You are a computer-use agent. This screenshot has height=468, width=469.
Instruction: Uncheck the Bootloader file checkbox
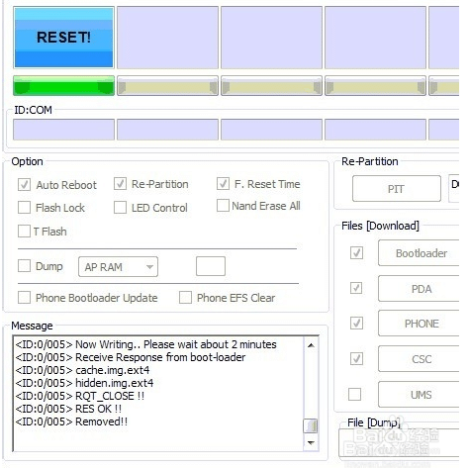pyautogui.click(x=356, y=253)
